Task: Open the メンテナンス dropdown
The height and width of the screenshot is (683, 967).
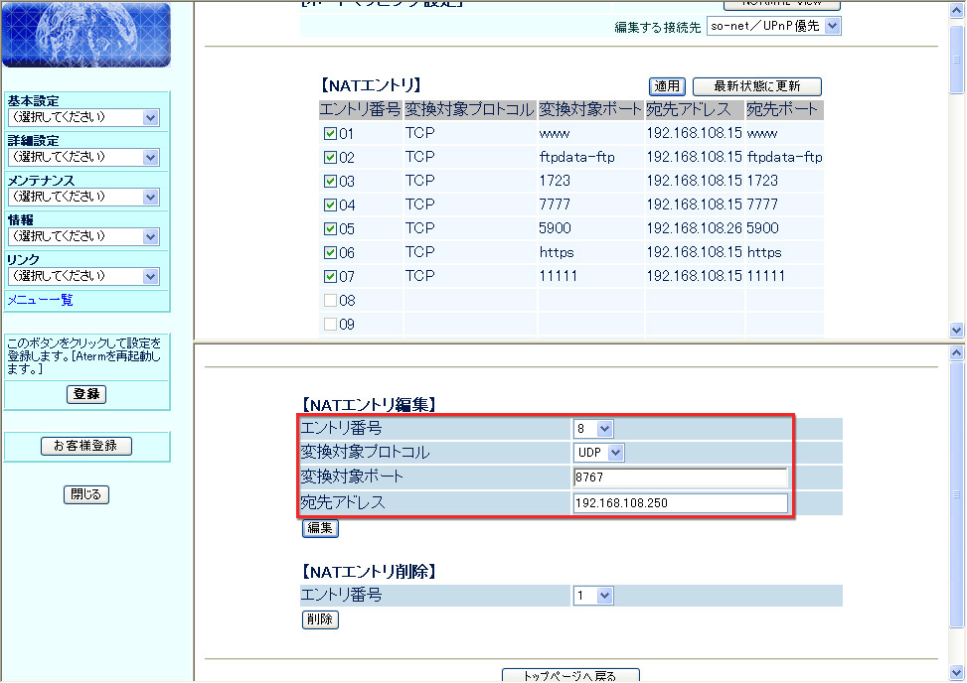Action: [83, 198]
